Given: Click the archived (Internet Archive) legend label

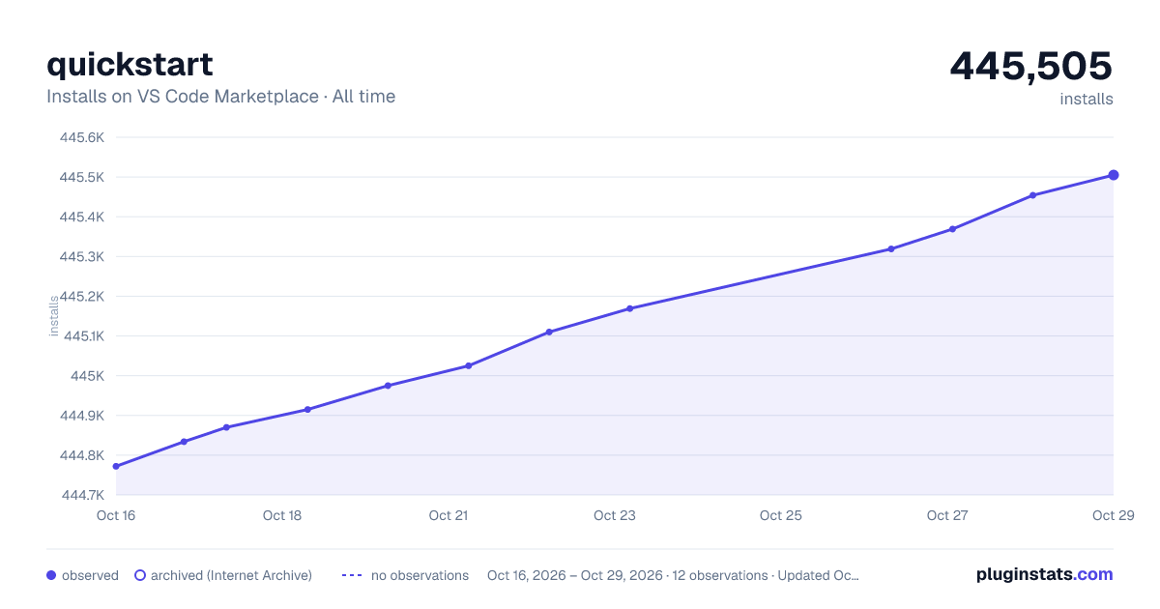Looking at the screenshot, I should pos(231,575).
